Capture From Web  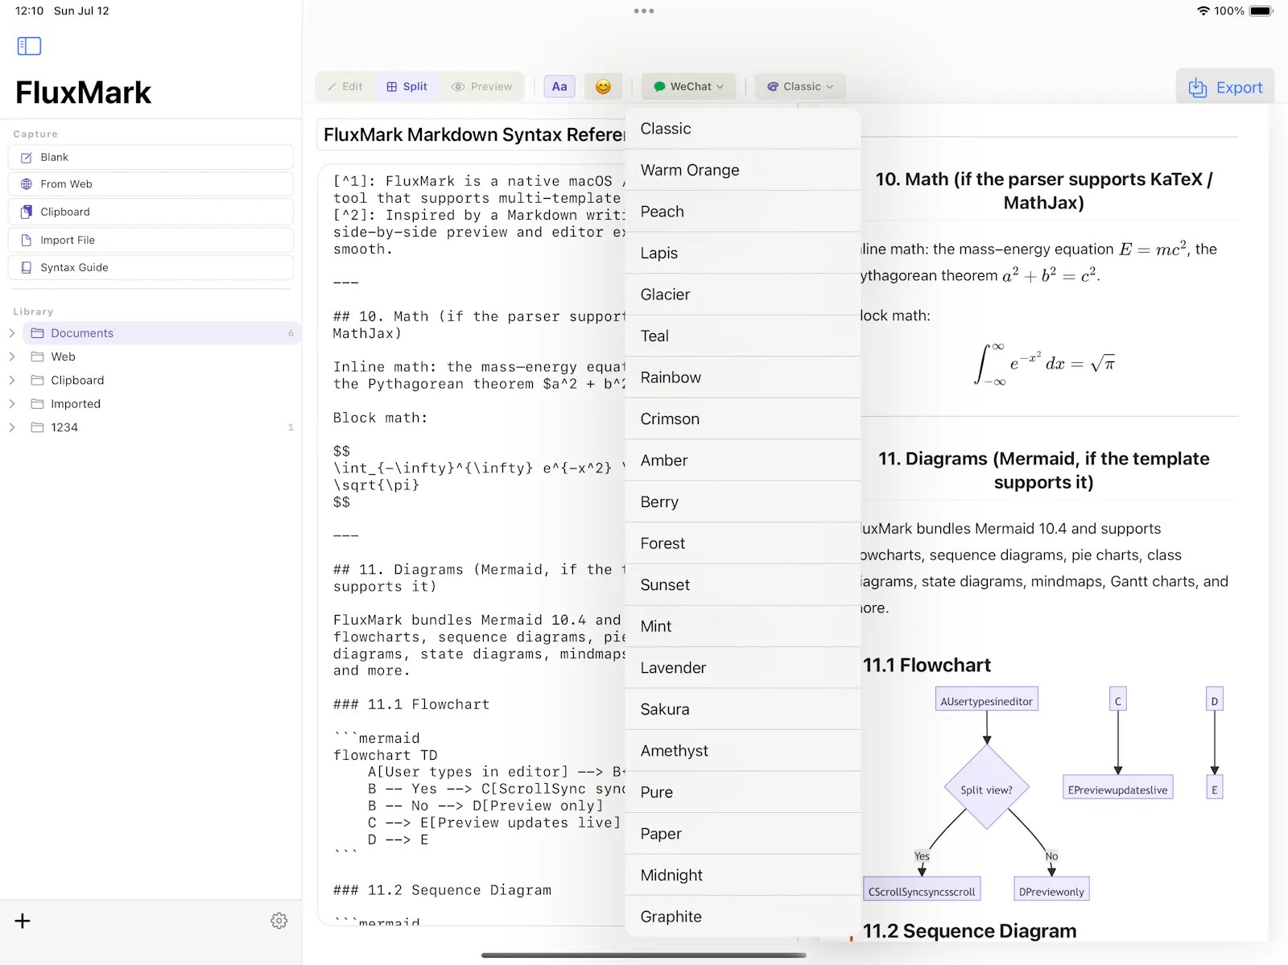point(151,184)
